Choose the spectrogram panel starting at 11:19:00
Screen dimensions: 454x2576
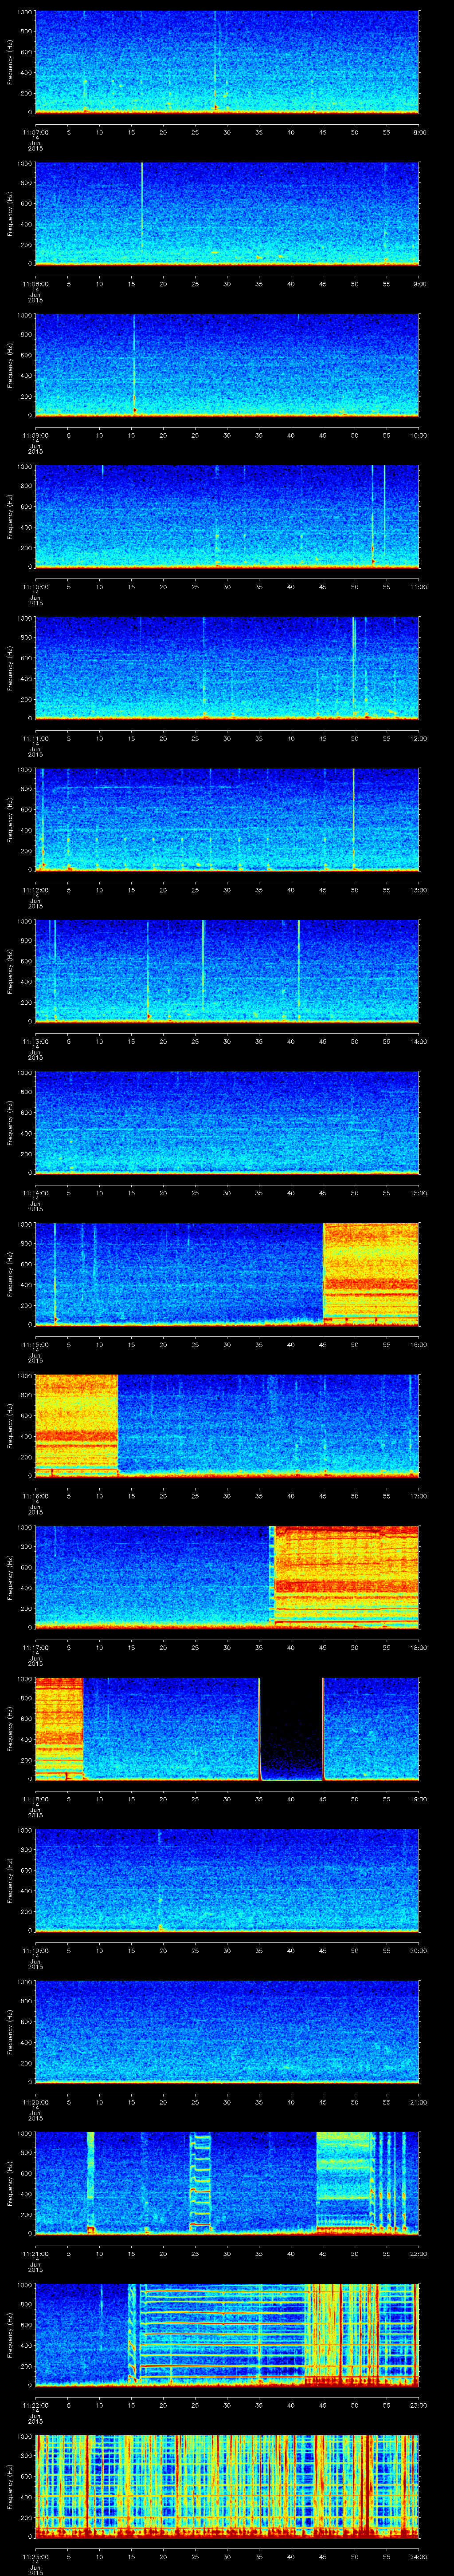click(227, 1880)
